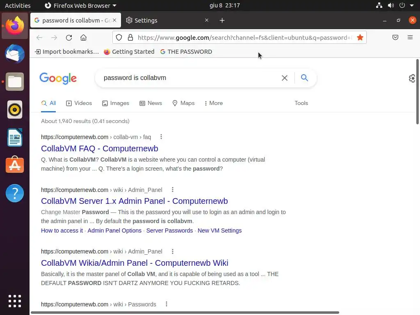Close the 'password is collabvm' tab
This screenshot has height=315, width=420.
coord(114,20)
